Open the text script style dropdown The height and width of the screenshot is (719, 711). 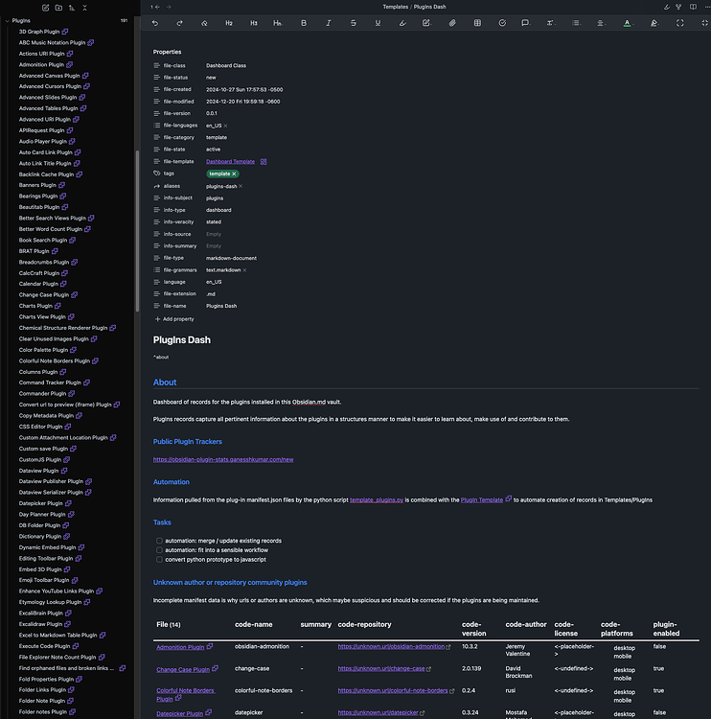point(551,23)
